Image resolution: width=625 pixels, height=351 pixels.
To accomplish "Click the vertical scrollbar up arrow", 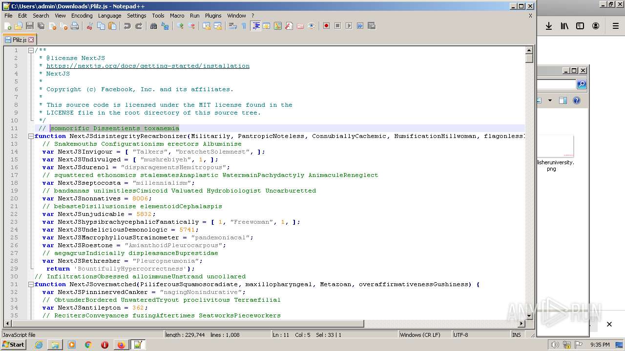I will click(529, 50).
